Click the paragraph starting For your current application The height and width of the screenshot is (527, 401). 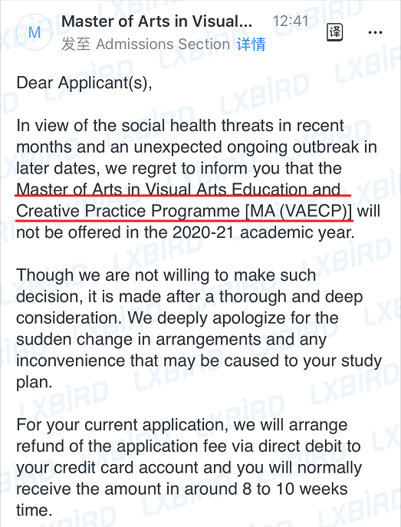pyautogui.click(x=189, y=467)
